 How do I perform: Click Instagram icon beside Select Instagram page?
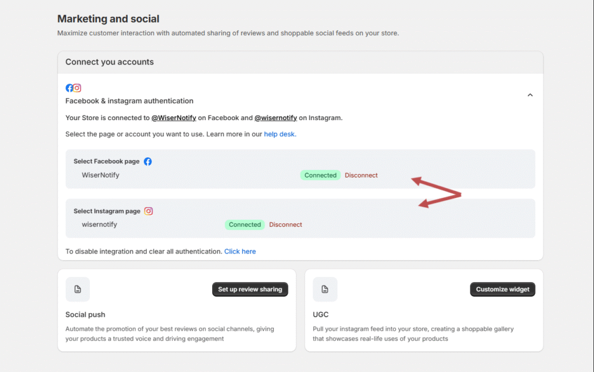click(148, 211)
